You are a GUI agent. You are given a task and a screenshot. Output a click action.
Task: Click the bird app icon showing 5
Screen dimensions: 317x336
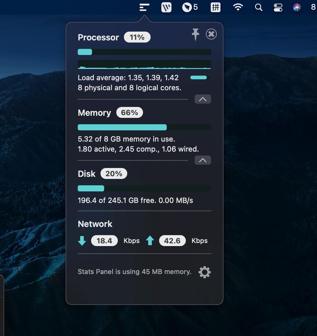189,7
